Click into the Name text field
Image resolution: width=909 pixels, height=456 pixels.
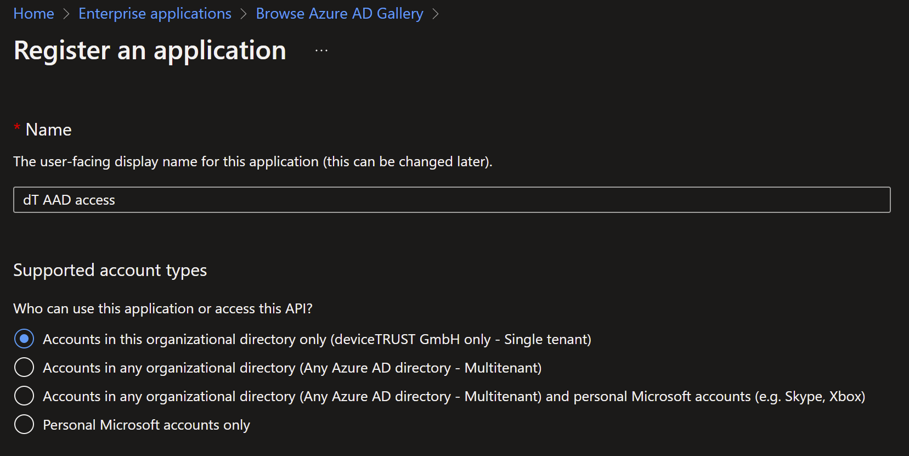pyautogui.click(x=451, y=200)
